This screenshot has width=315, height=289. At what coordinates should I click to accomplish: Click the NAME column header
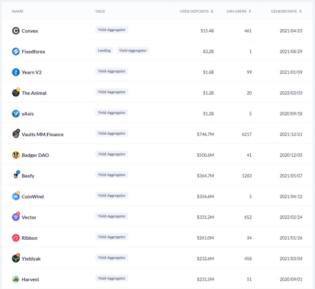(x=18, y=11)
